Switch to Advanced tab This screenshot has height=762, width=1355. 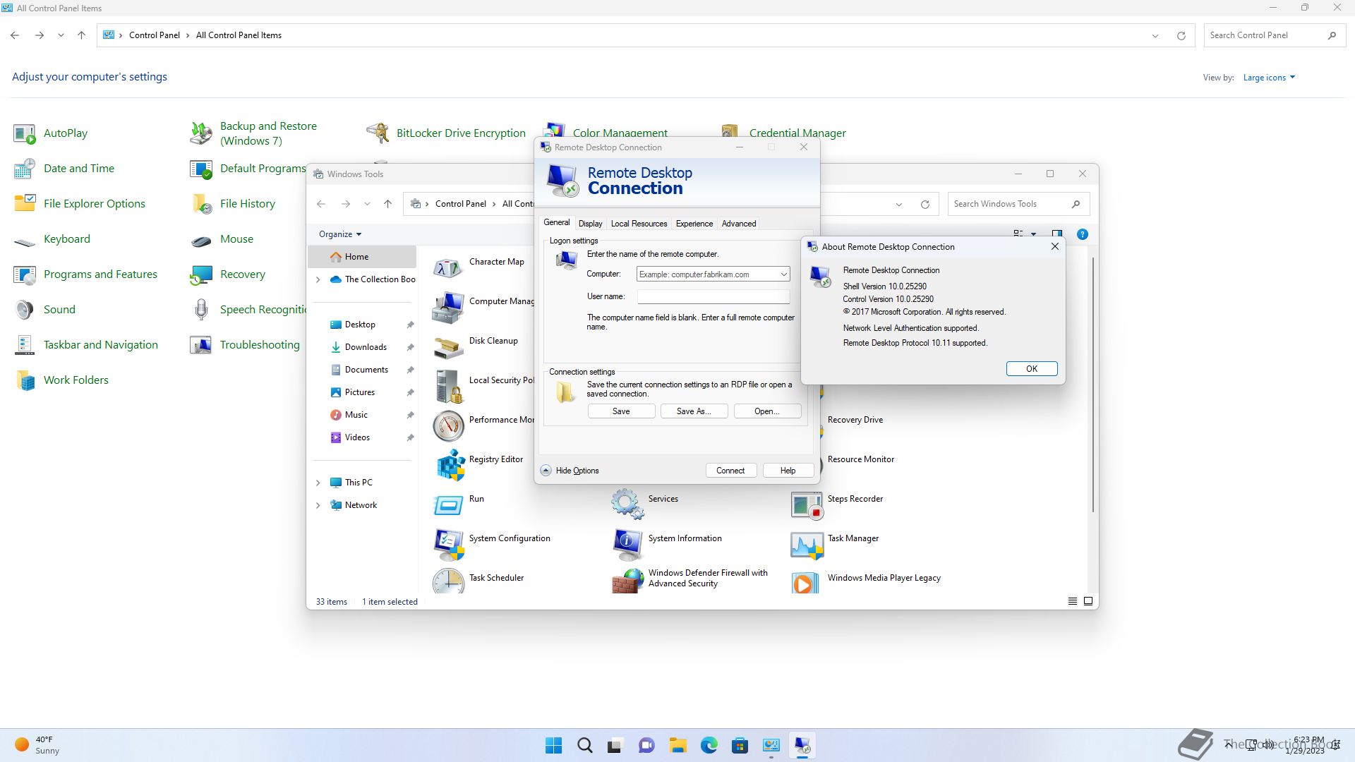(738, 224)
